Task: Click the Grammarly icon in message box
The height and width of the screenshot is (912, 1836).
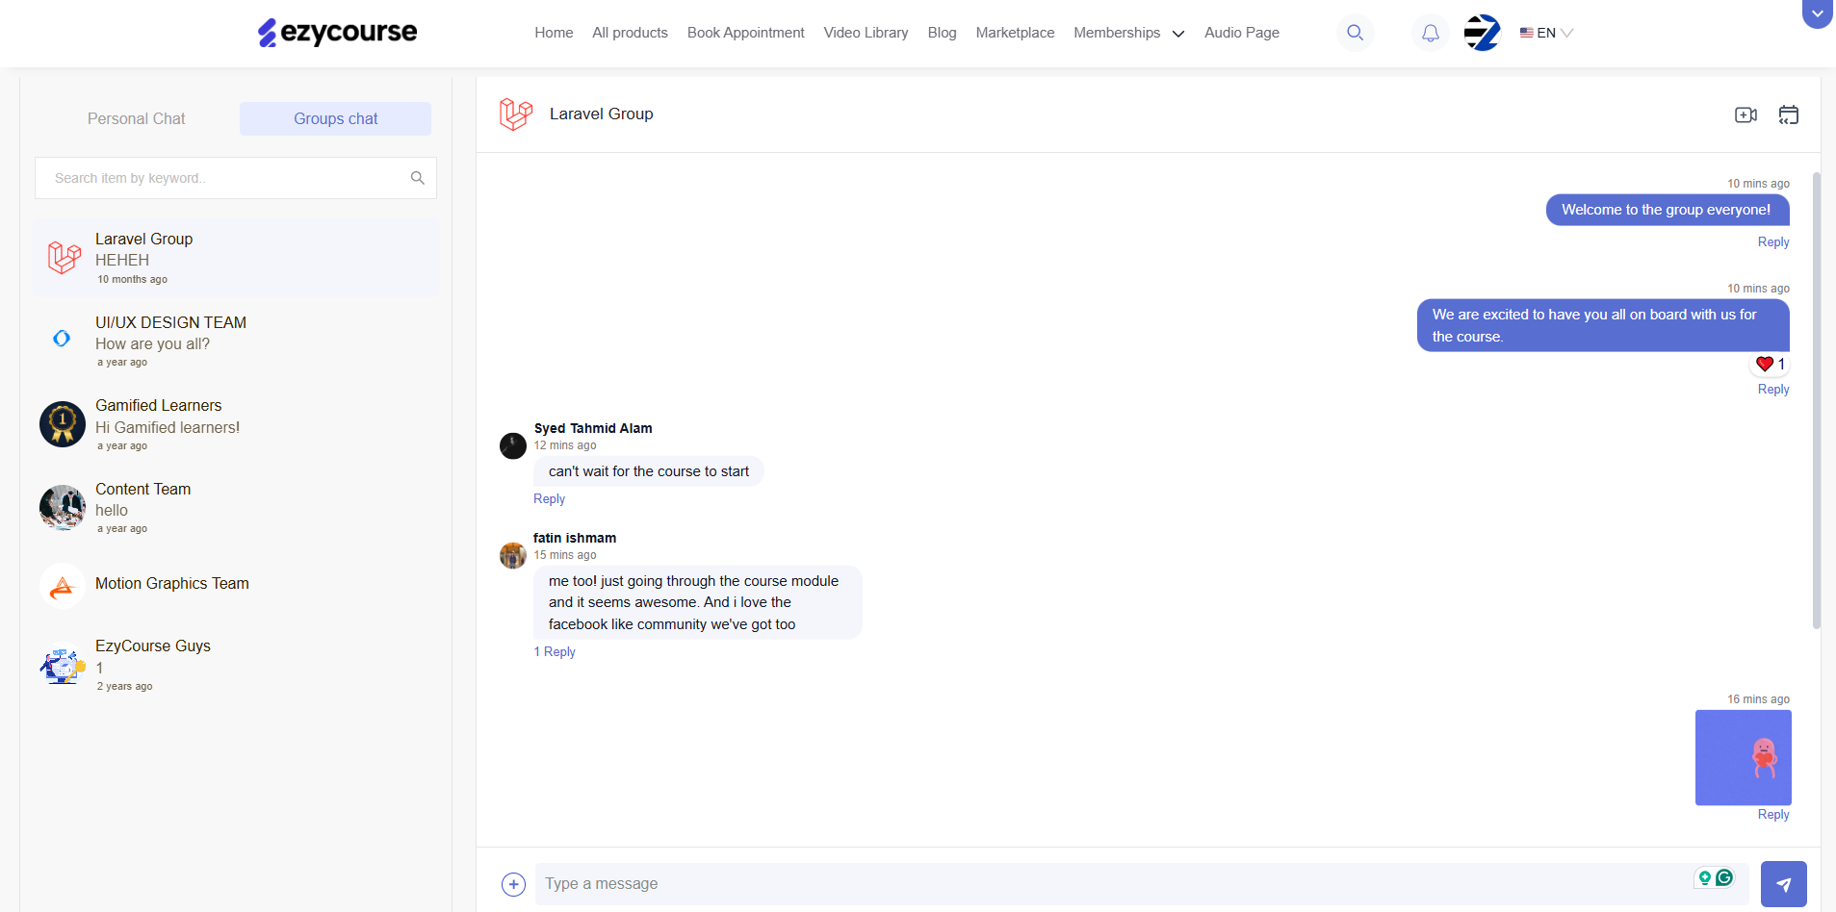Action: coord(1724,877)
